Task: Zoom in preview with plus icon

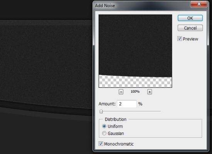Action: click(150, 92)
